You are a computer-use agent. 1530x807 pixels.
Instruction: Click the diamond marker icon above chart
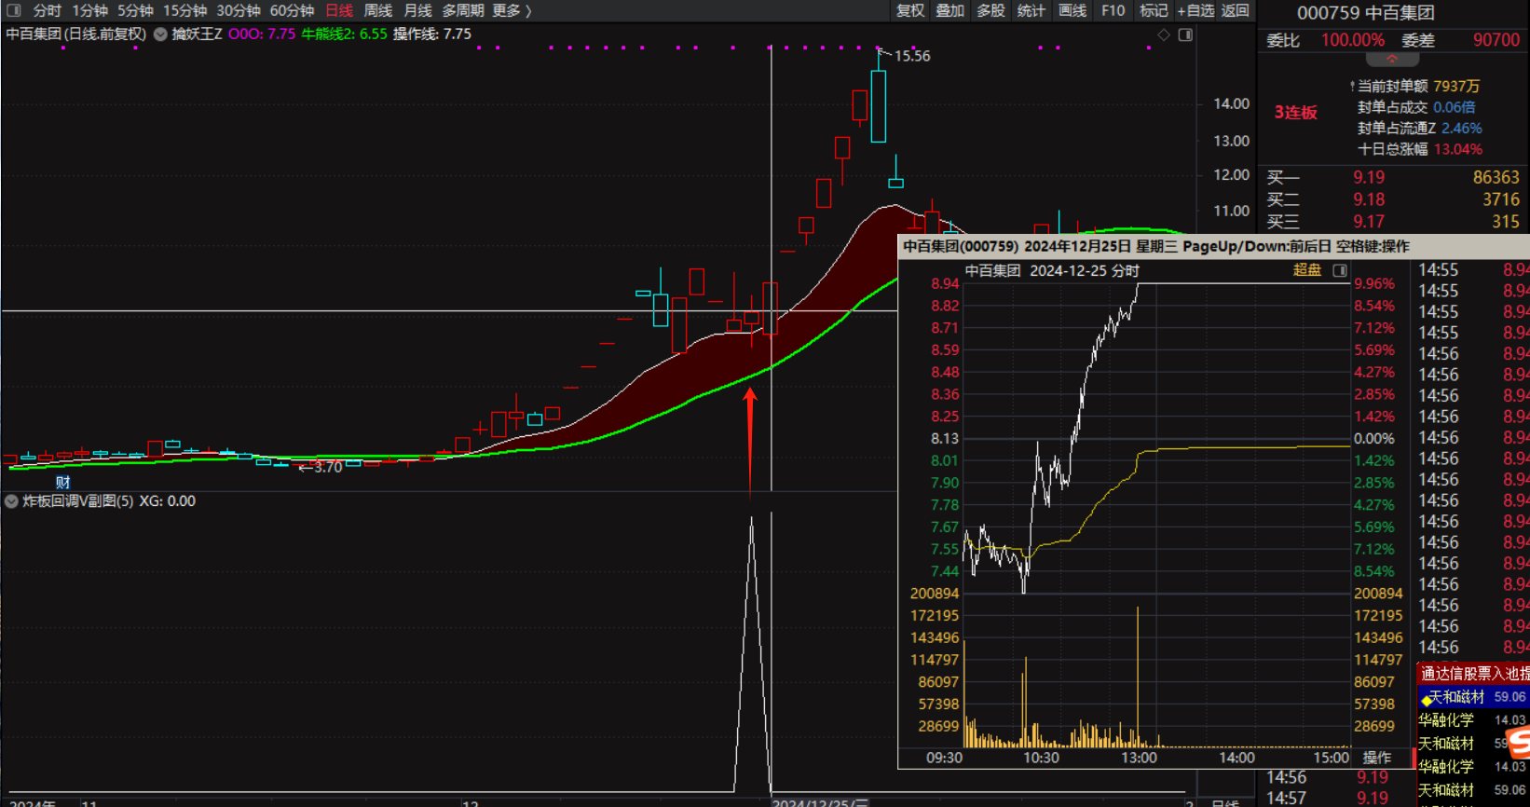[1164, 34]
